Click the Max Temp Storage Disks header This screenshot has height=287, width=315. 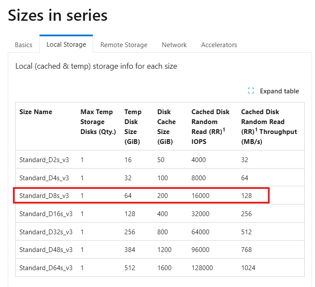98,122
